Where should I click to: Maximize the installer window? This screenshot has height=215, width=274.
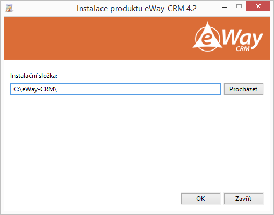(x=239, y=6)
